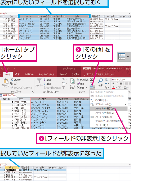The image size is (143, 181).
Task: Click the Redo arrow in the title bar
Action: click(8, 69)
